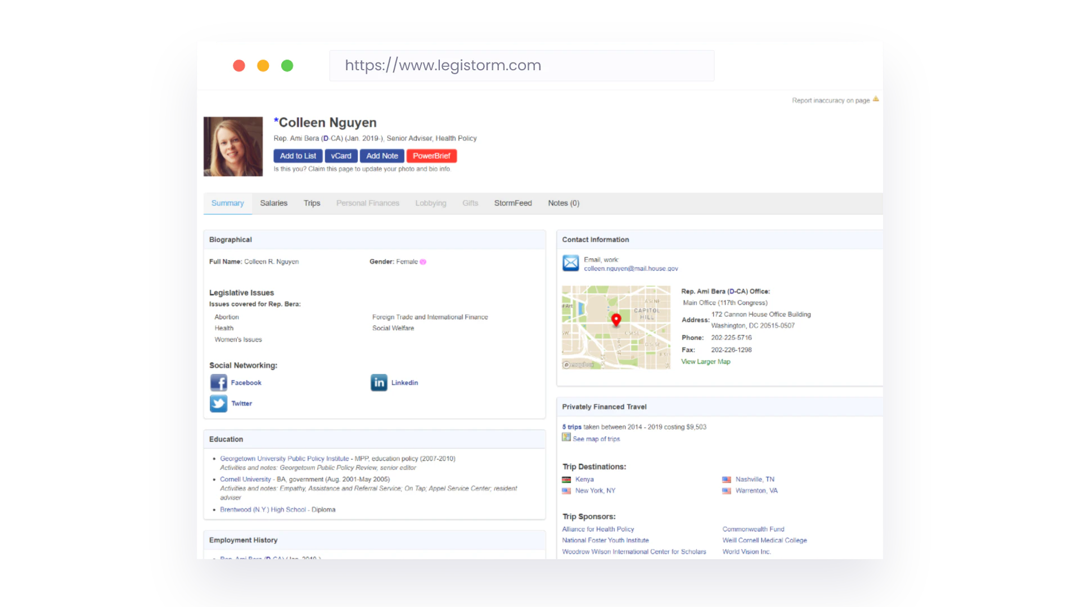1080x607 pixels.
Task: View the StormFeed tab
Action: point(512,203)
